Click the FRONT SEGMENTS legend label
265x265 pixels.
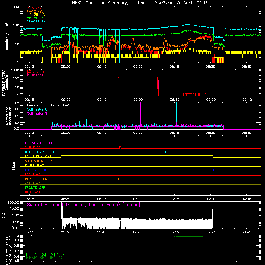click(x=45, y=254)
